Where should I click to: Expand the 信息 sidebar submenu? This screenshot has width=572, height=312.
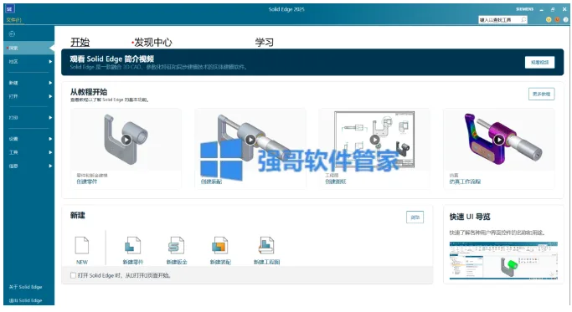tap(50, 166)
